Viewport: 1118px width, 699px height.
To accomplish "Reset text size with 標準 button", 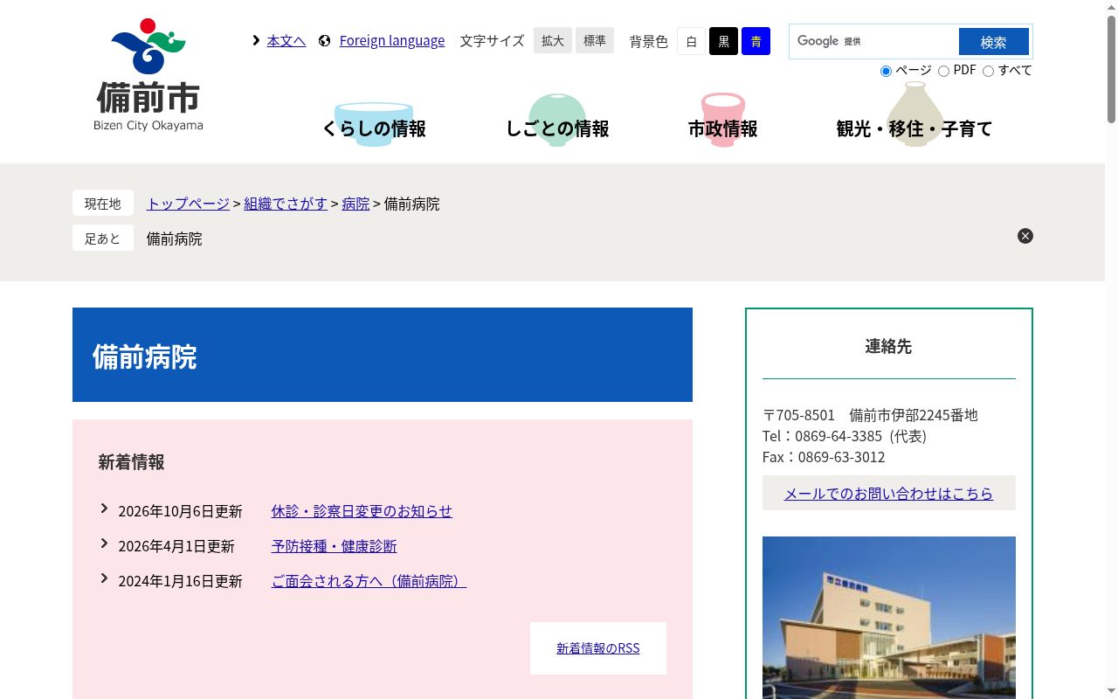I will click(x=595, y=40).
